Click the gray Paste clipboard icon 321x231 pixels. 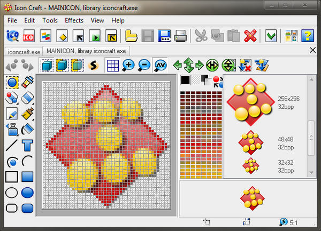[x=234, y=36]
